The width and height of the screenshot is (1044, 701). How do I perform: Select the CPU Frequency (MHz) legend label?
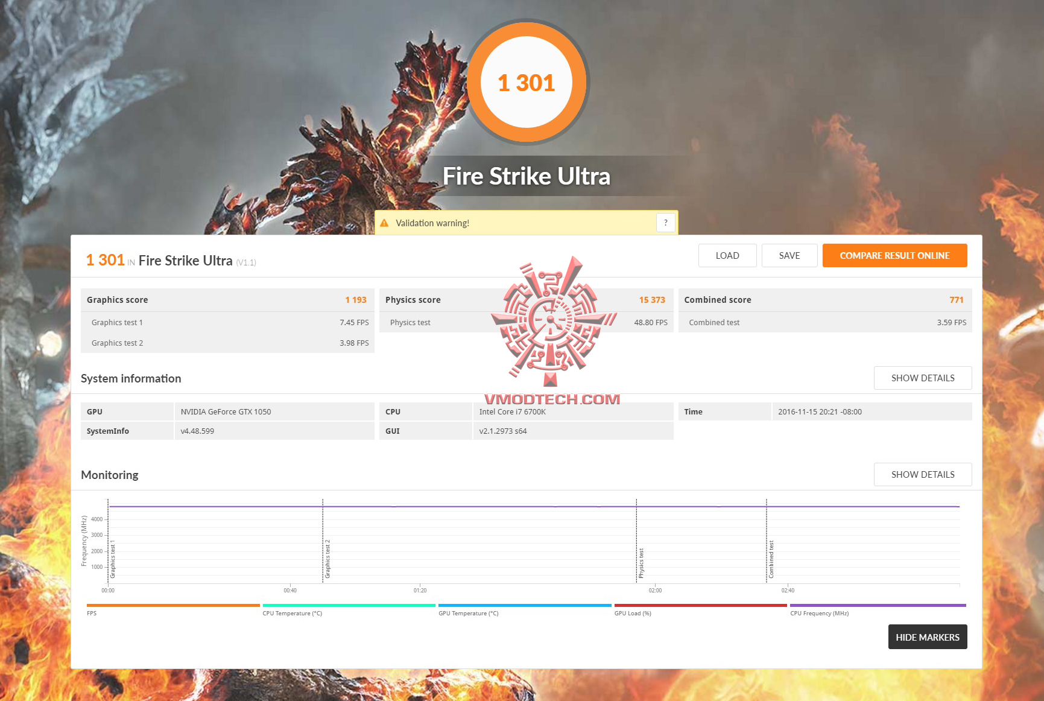[820, 614]
